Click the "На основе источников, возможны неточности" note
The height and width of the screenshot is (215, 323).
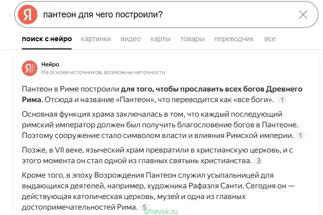(x=103, y=72)
